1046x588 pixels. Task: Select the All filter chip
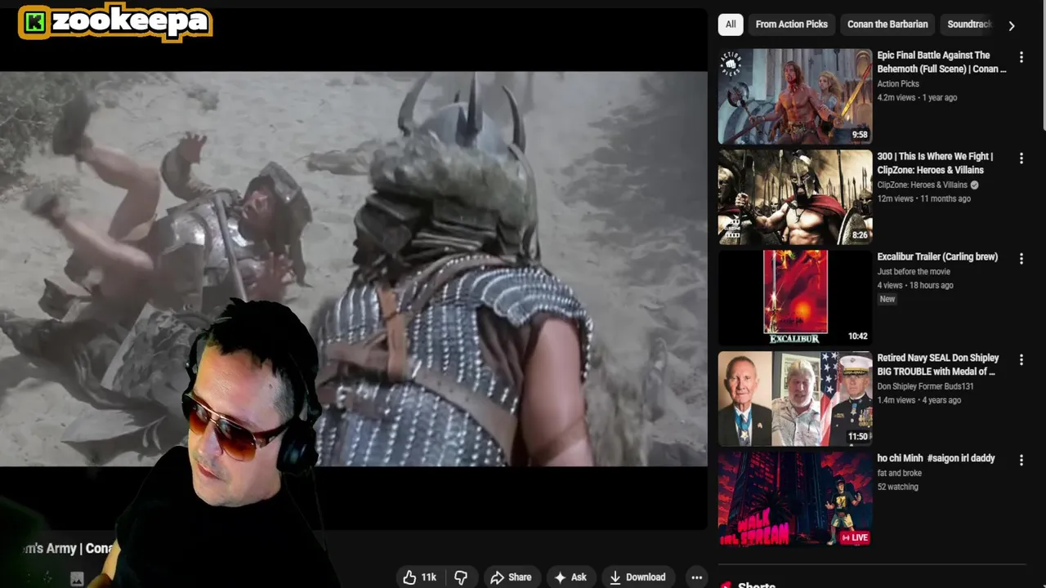tap(731, 24)
